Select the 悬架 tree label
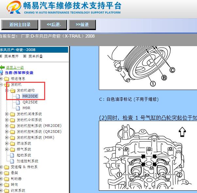 [14, 173]
